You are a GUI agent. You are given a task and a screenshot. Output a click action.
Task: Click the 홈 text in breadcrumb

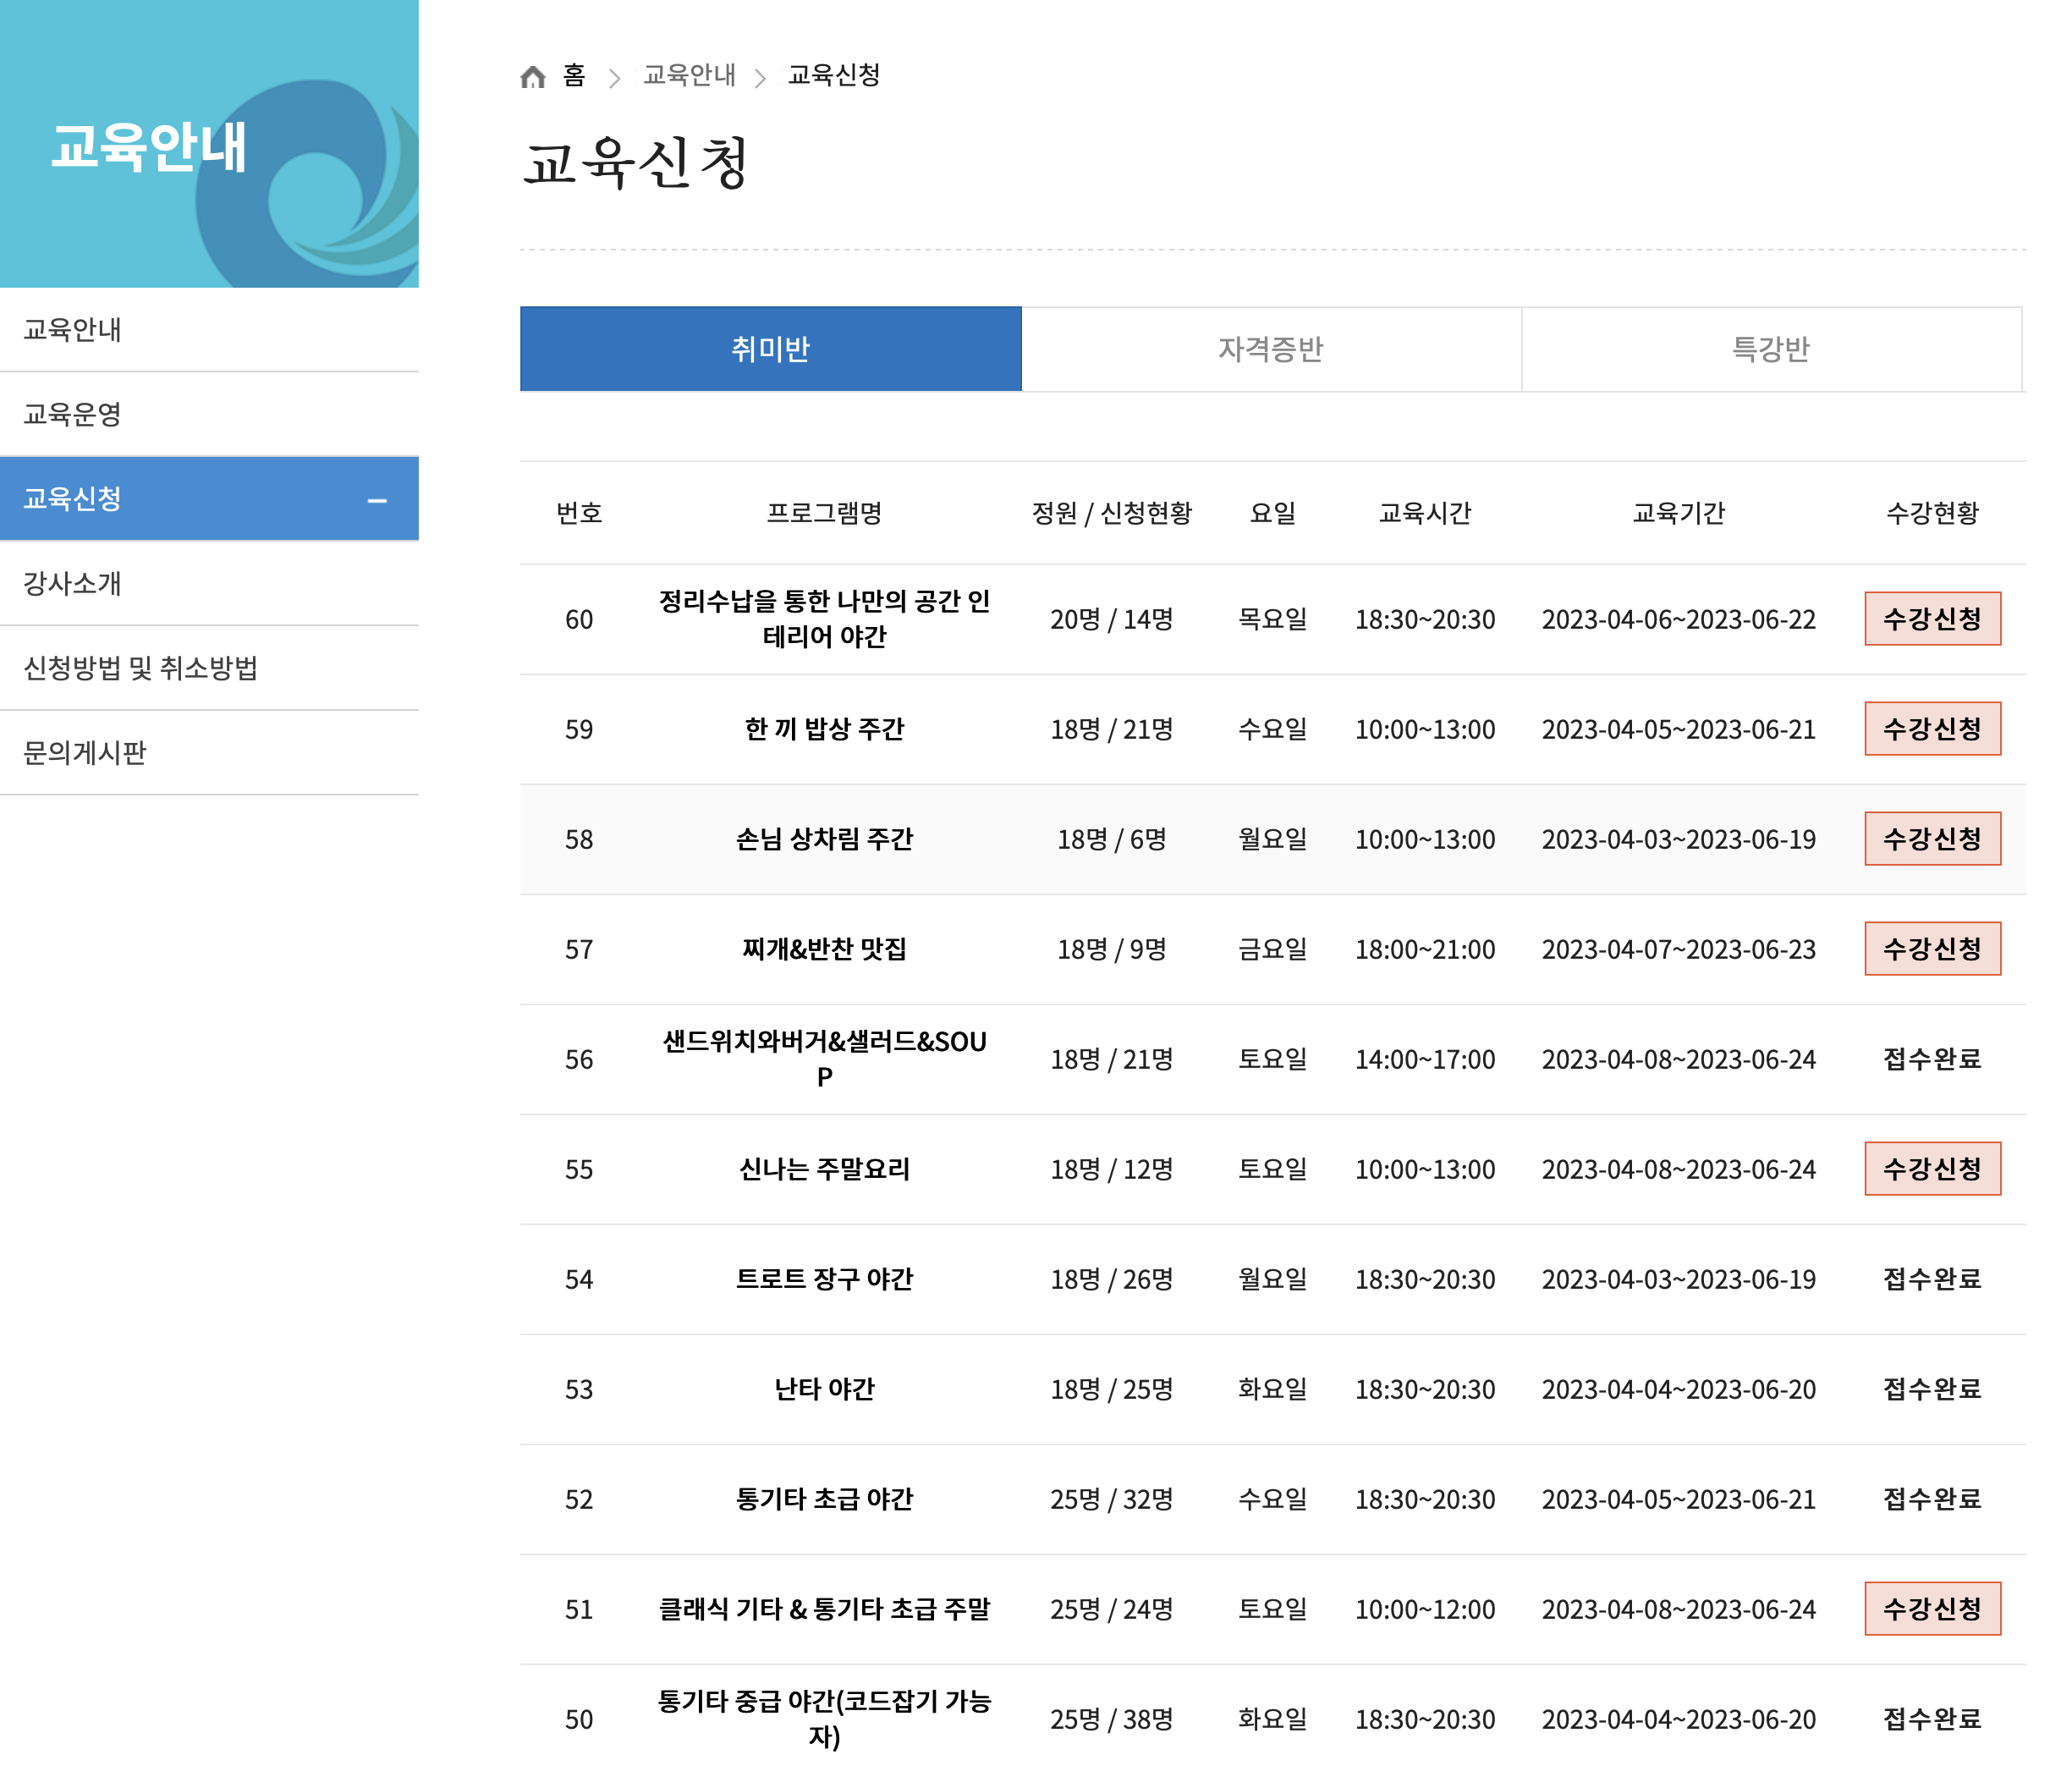tap(574, 75)
